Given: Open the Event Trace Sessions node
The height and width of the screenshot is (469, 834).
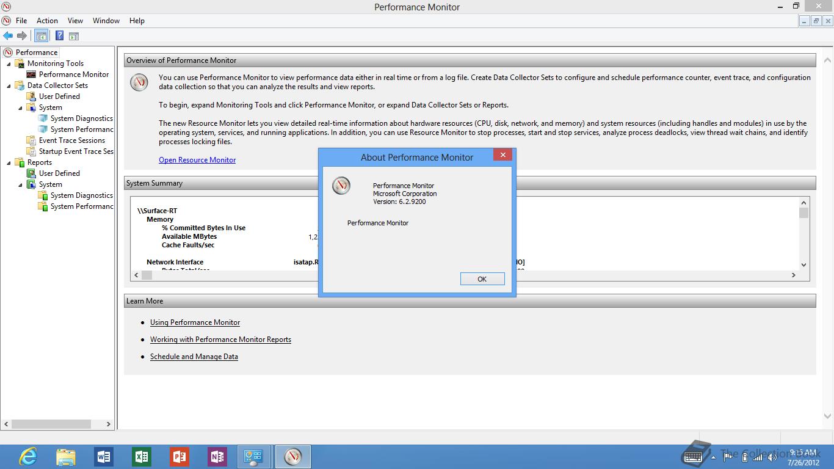Looking at the screenshot, I should (71, 140).
